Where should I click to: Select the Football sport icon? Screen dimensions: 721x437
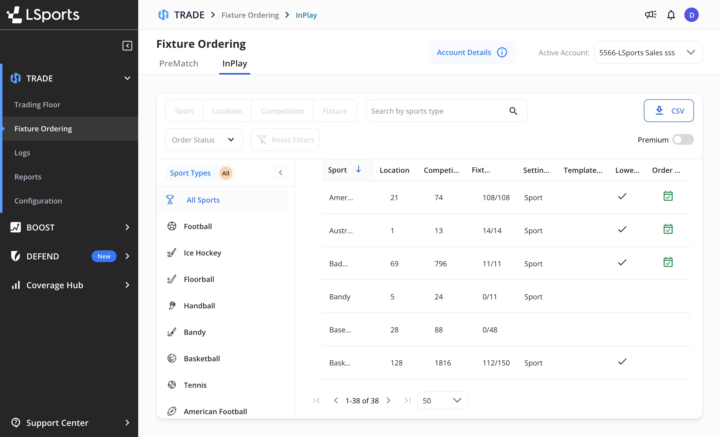click(172, 226)
